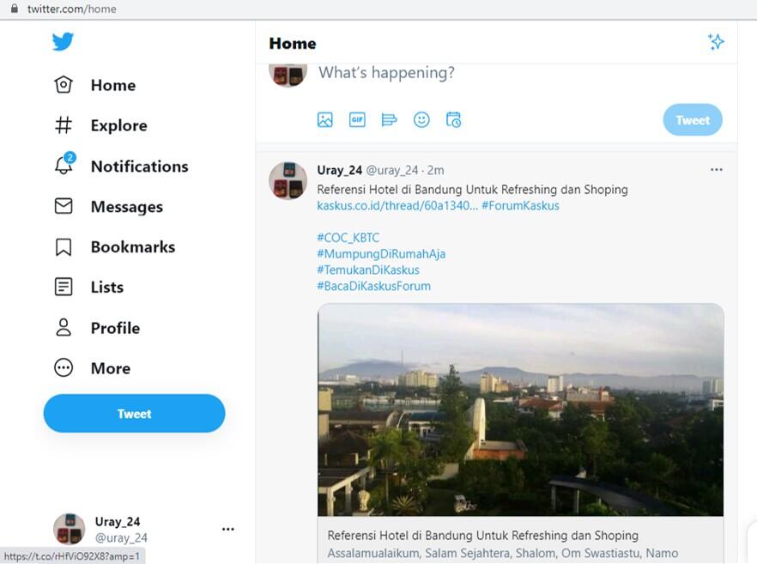The image size is (757, 564).
Task: Open the GIF picker icon
Action: point(357,120)
